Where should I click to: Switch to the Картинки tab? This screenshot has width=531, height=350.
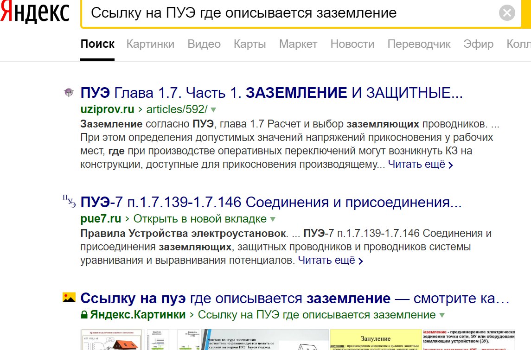coord(150,44)
